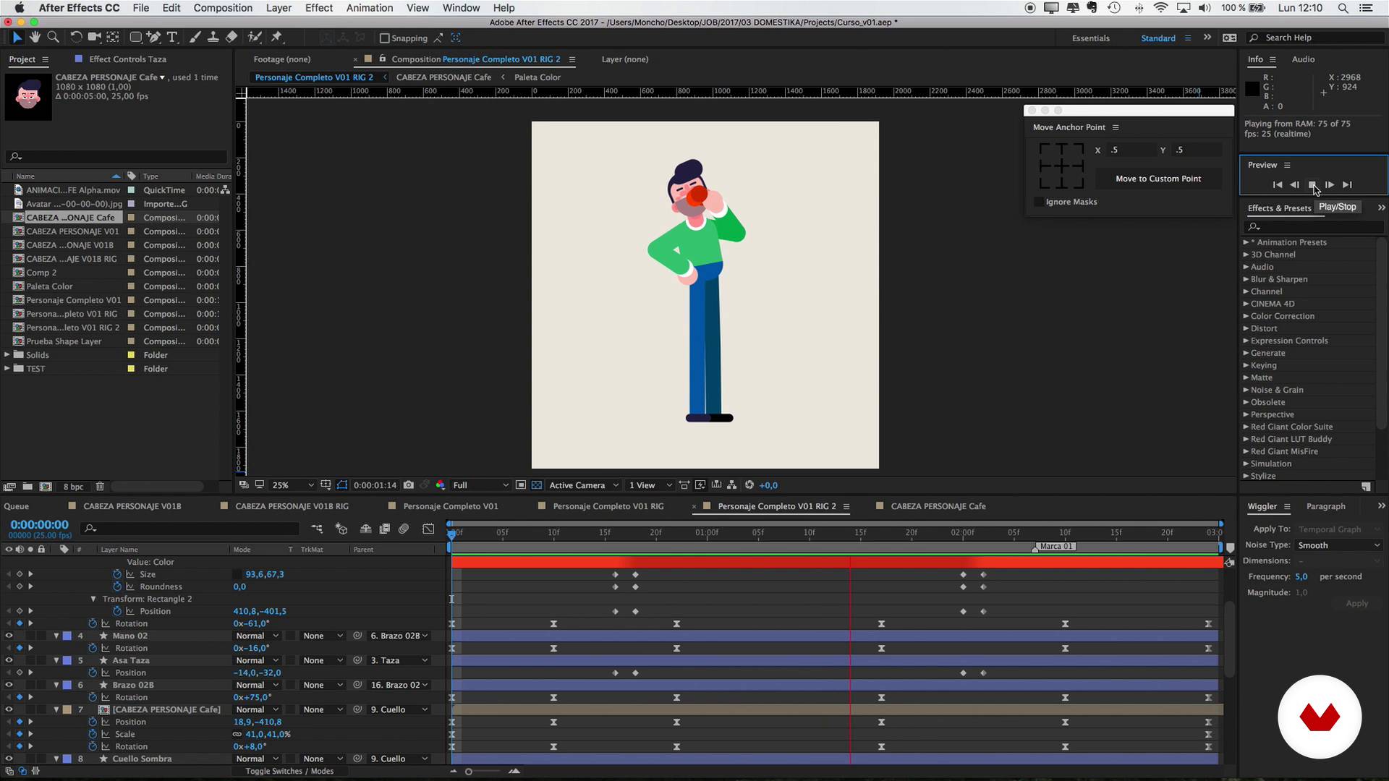Switch to CABEZA PERSONAJE Cafe timeline tab
This screenshot has width=1389, height=781.
(938, 506)
